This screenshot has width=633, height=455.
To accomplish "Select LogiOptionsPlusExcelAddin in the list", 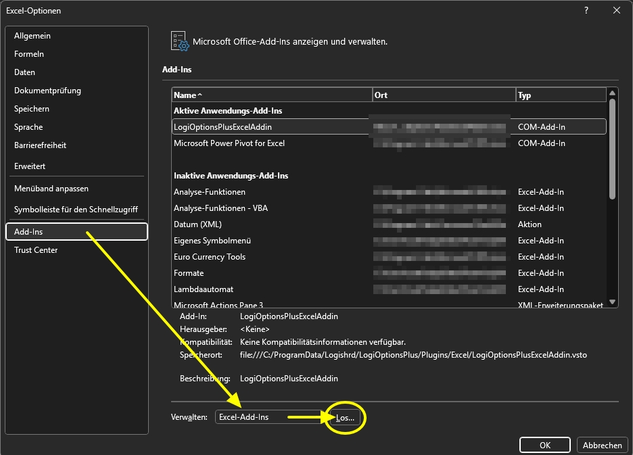I will click(x=223, y=127).
